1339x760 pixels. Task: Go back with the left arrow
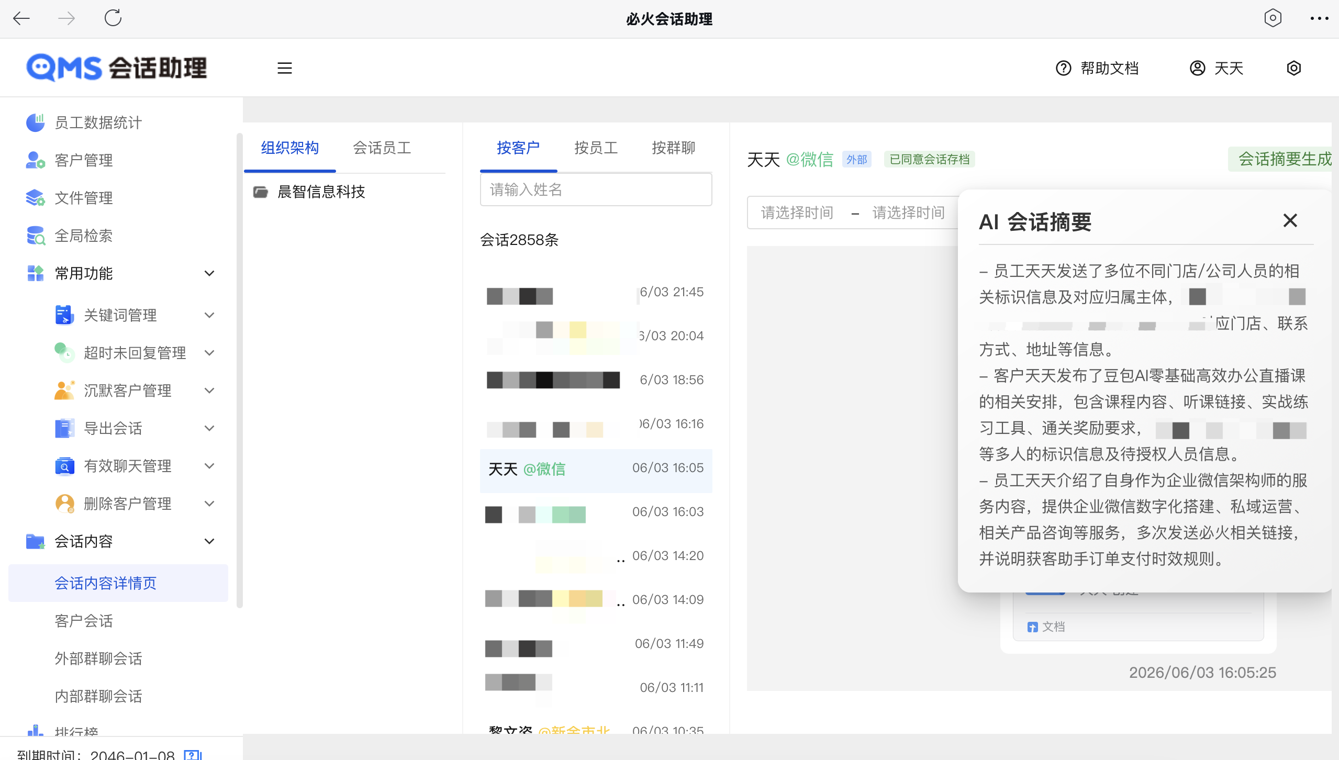21,19
